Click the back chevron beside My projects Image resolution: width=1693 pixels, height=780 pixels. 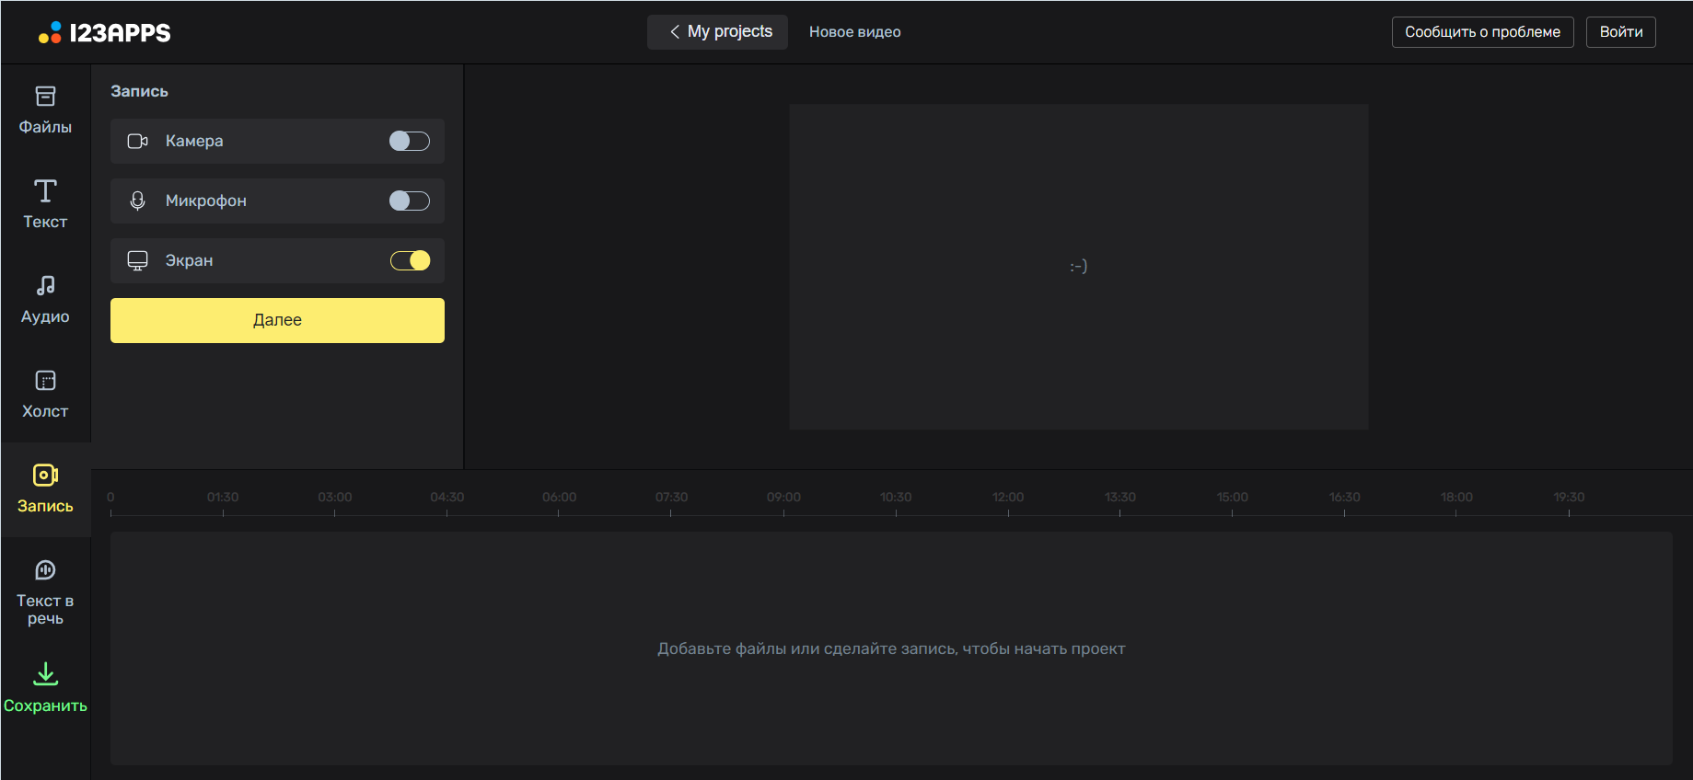(675, 32)
